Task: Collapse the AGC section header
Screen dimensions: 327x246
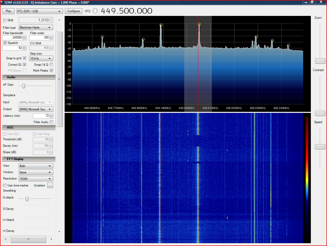Action: coord(10,127)
